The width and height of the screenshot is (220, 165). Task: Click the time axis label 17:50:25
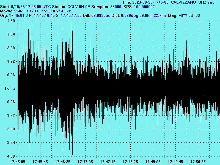pos(198,162)
